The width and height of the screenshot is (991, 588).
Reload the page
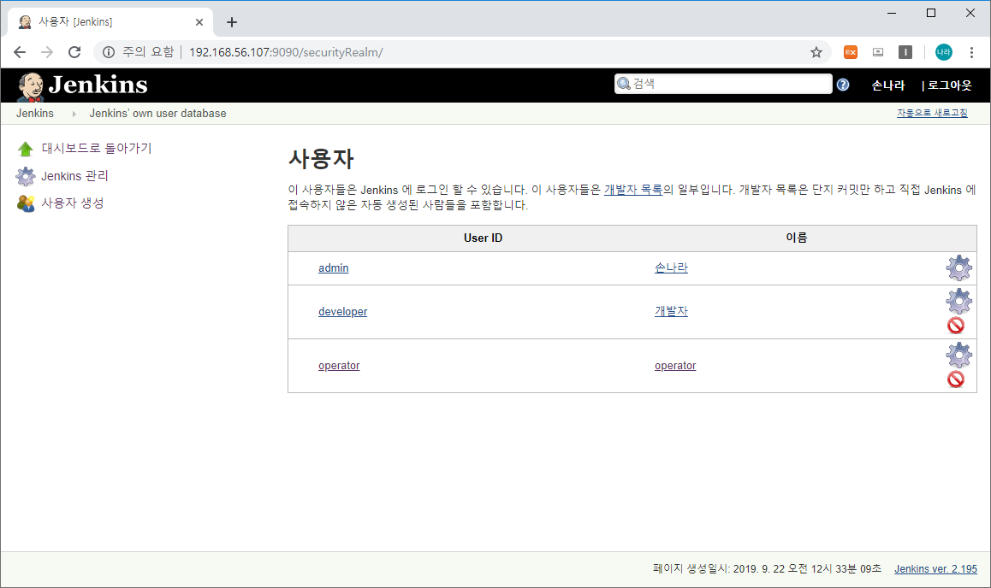74,52
